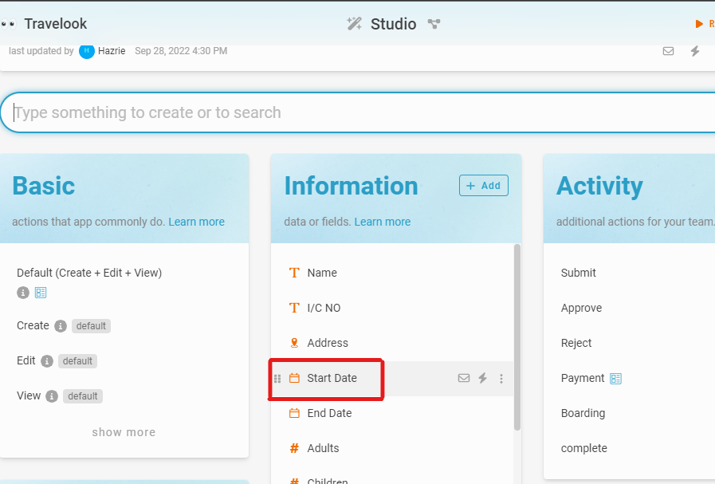Click the magic wand icon beside Studio
Screen dimensions: 715x484
point(355,24)
